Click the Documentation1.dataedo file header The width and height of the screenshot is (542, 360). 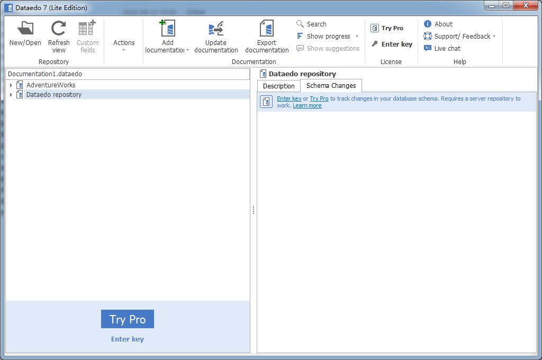[x=128, y=74]
